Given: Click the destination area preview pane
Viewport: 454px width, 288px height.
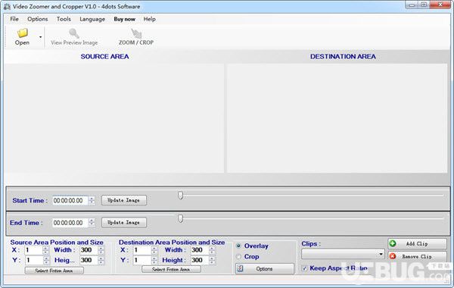Looking at the screenshot, I should 337,118.
